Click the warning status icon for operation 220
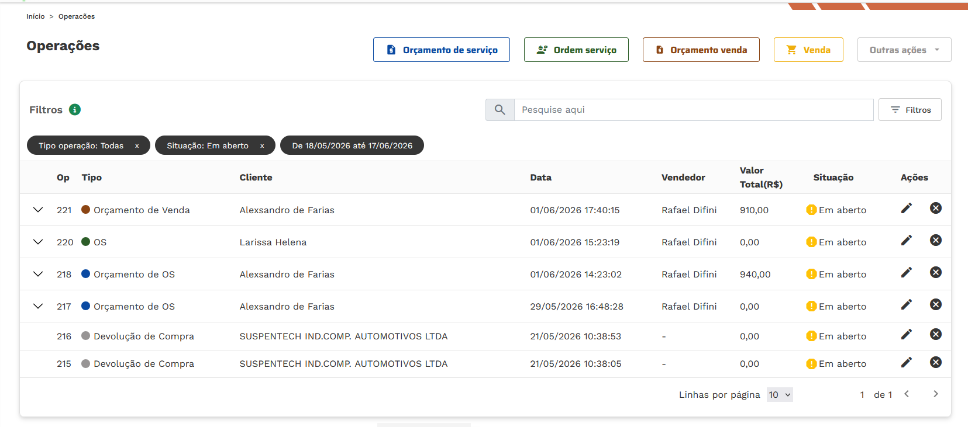 click(x=811, y=242)
